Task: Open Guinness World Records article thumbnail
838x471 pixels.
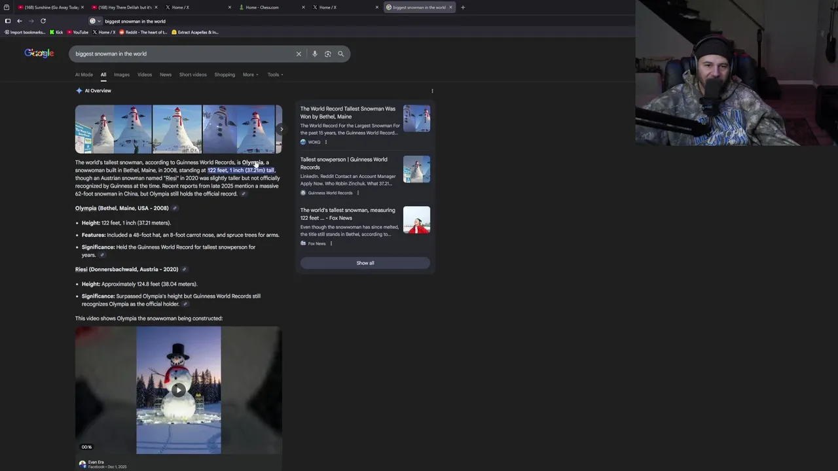Action: [416, 169]
